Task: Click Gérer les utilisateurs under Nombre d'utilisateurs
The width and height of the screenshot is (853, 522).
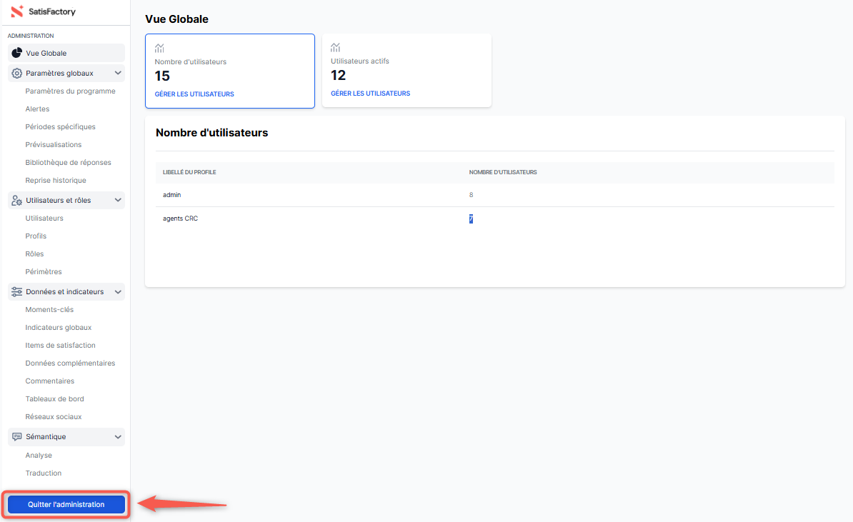Action: tap(194, 94)
